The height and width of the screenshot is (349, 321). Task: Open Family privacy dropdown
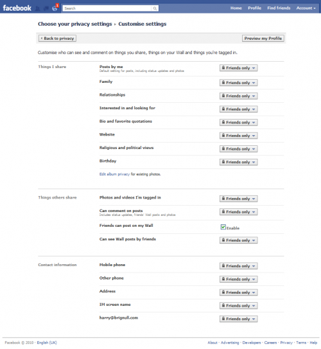[239, 82]
